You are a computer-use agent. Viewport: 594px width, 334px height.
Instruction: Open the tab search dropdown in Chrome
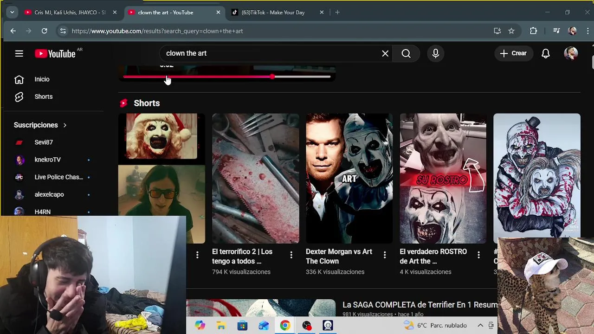12,13
